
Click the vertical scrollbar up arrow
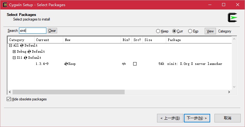click(x=234, y=39)
